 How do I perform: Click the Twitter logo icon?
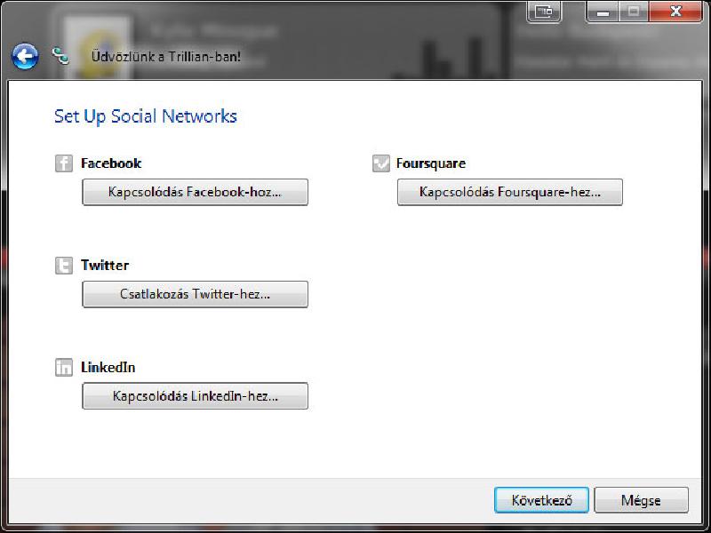(64, 266)
